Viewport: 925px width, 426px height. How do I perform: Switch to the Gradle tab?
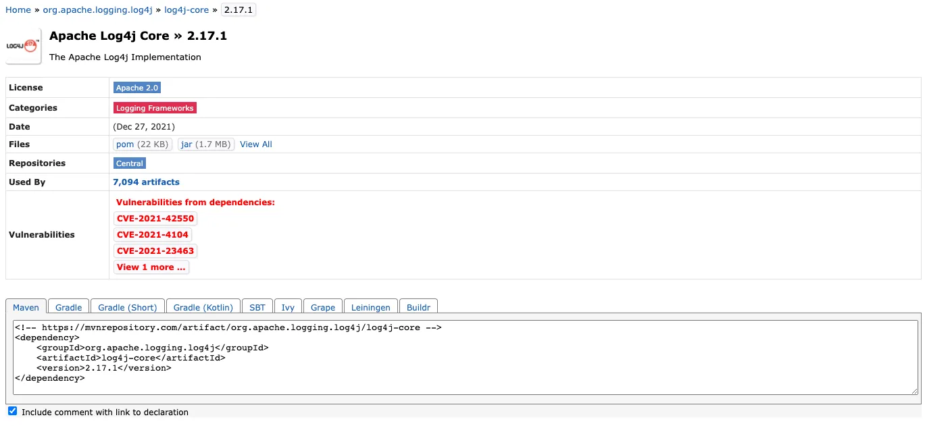(68, 307)
